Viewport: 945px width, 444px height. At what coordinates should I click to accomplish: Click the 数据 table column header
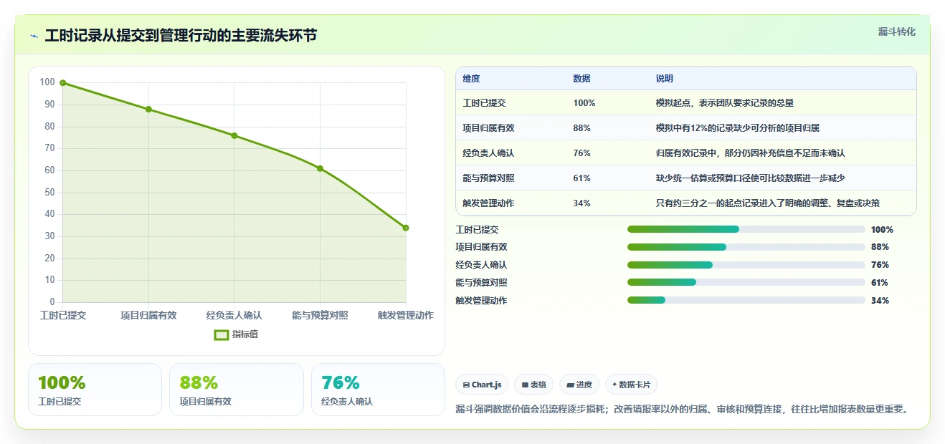582,79
